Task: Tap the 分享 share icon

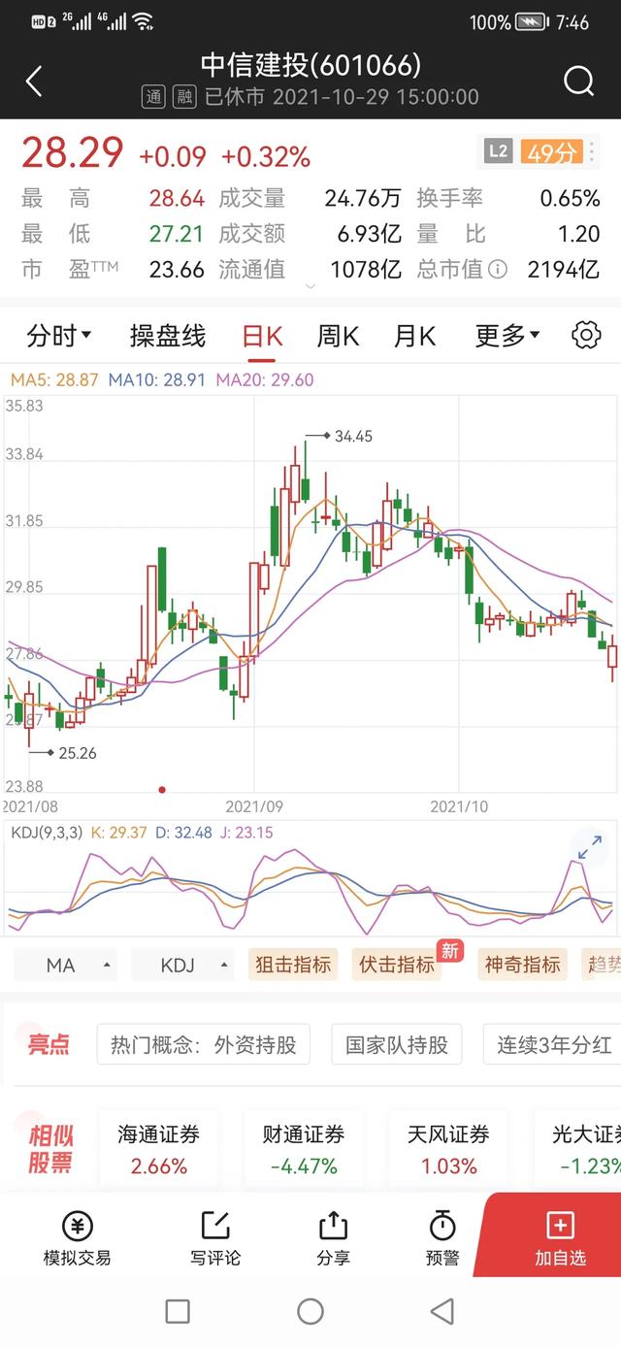Action: [333, 1239]
